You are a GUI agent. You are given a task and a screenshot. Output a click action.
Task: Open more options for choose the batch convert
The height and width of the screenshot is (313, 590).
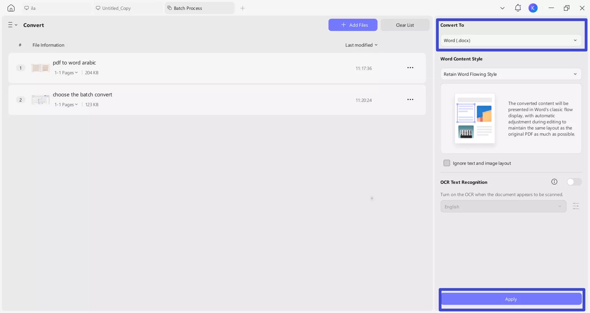(x=411, y=99)
